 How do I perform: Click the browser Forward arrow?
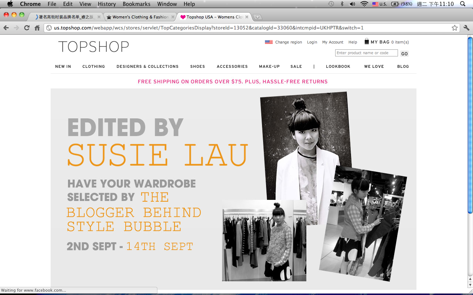click(16, 28)
